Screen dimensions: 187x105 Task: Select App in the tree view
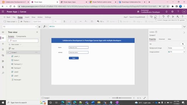(x=13, y=49)
